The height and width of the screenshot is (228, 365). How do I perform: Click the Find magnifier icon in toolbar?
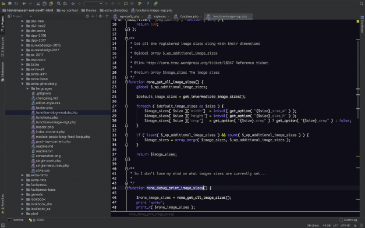coord(59,3)
